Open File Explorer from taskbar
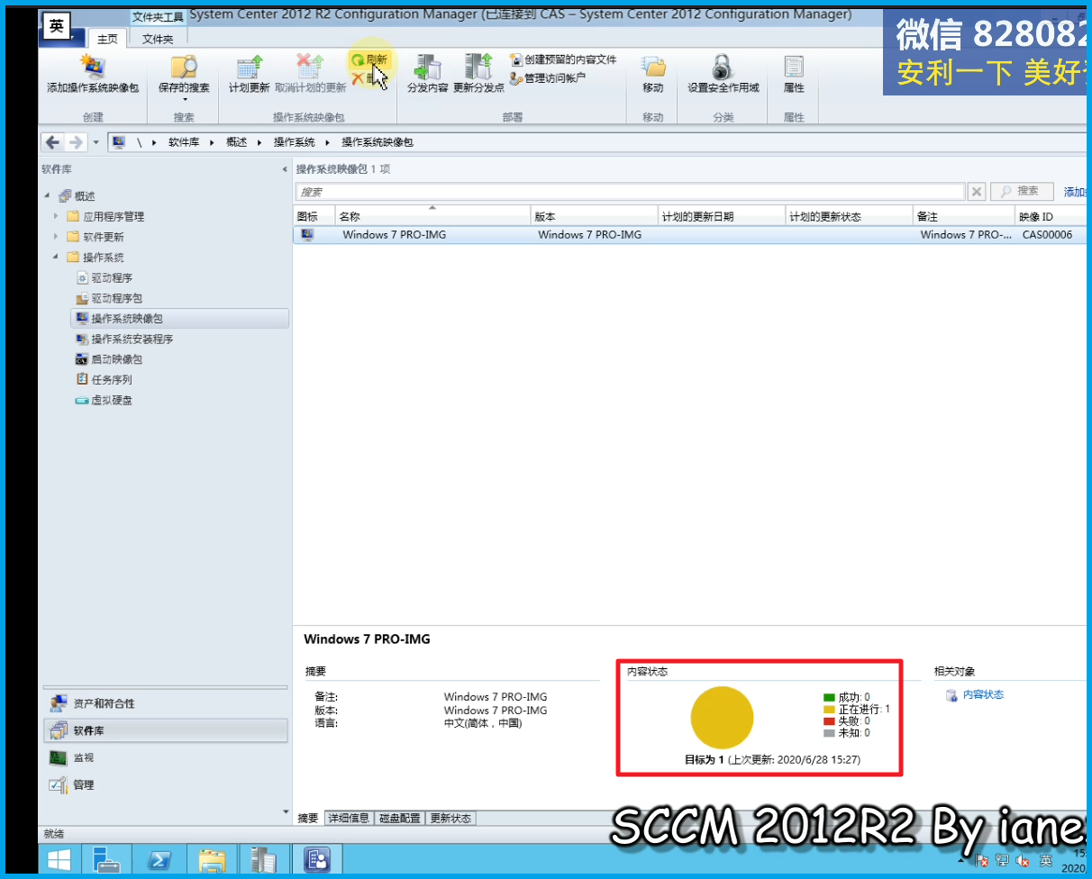Viewport: 1092px width, 879px height. coord(213,858)
